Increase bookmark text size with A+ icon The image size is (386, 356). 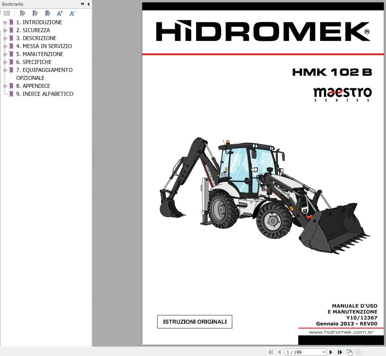point(60,13)
